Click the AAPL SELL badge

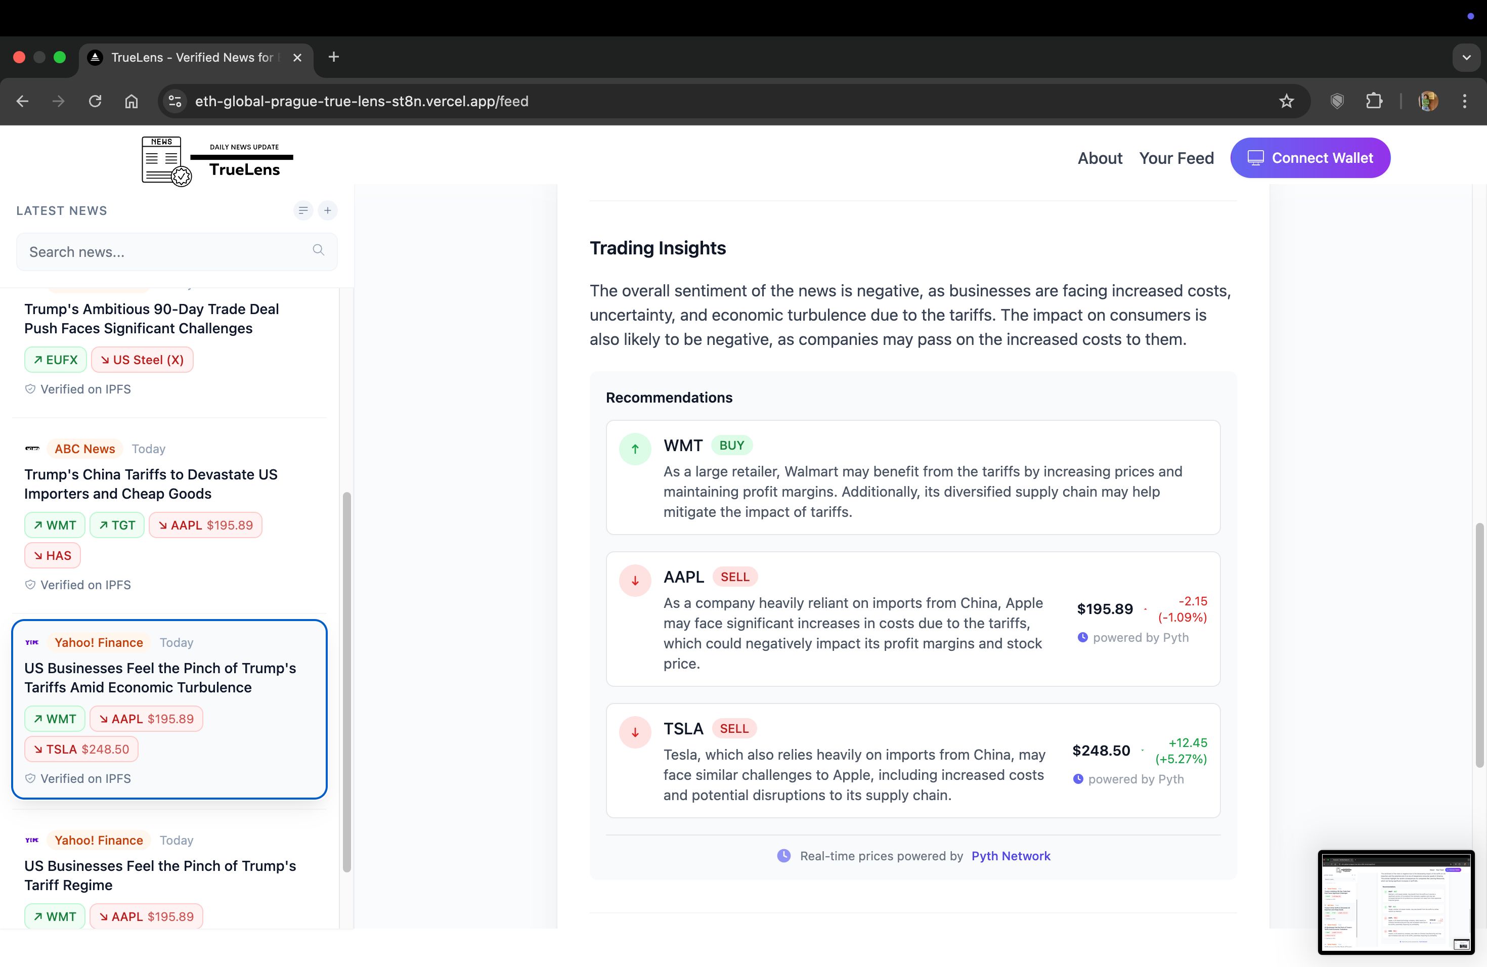click(x=735, y=577)
